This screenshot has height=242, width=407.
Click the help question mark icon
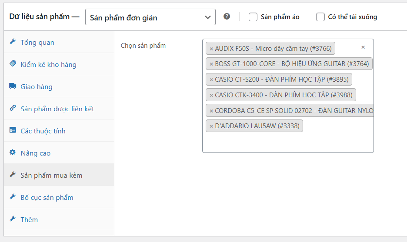227,17
